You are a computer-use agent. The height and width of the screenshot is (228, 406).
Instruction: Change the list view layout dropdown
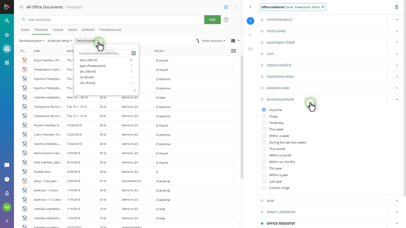[x=236, y=41]
